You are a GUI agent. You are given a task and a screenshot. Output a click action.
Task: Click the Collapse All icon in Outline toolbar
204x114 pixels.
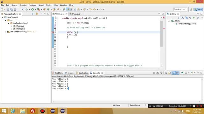point(179,18)
